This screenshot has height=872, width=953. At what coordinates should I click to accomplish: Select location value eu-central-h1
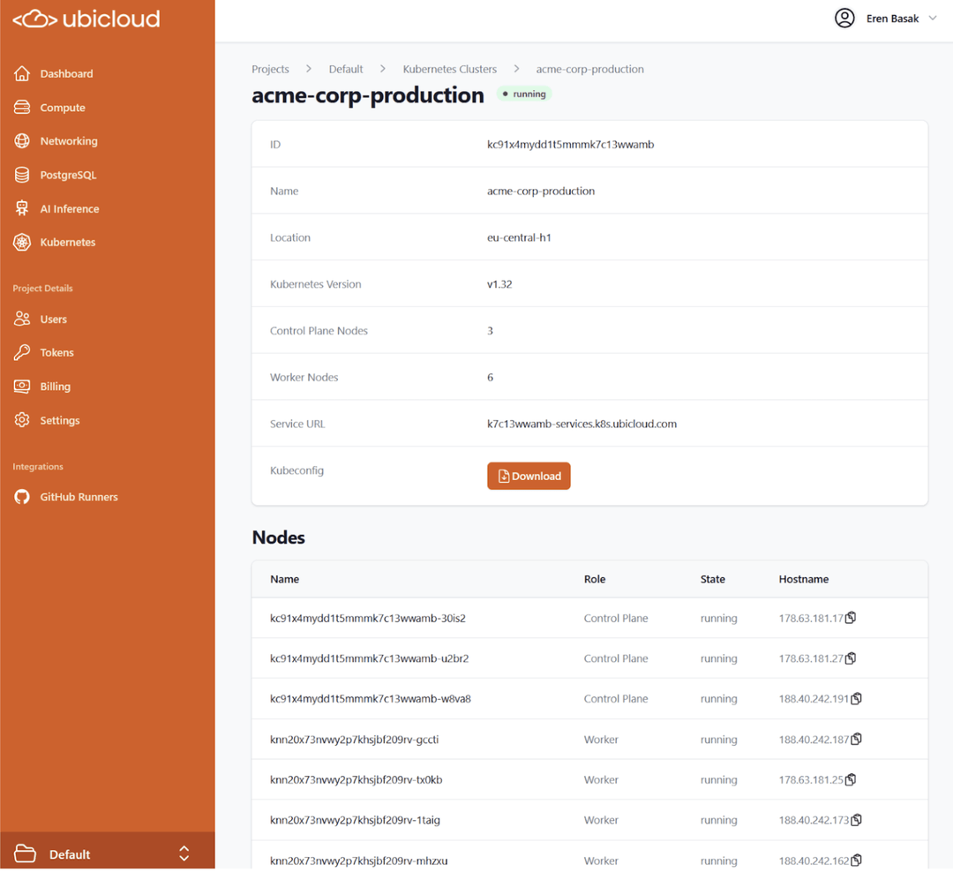point(519,237)
